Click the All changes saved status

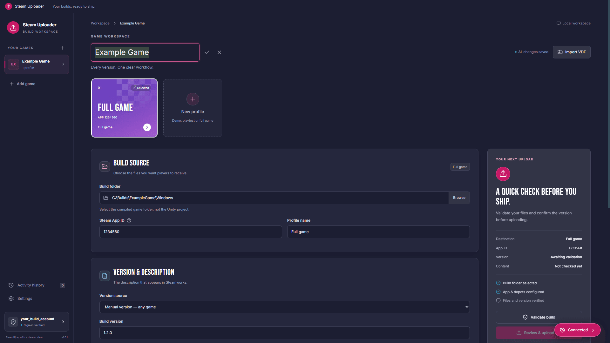[x=532, y=52]
